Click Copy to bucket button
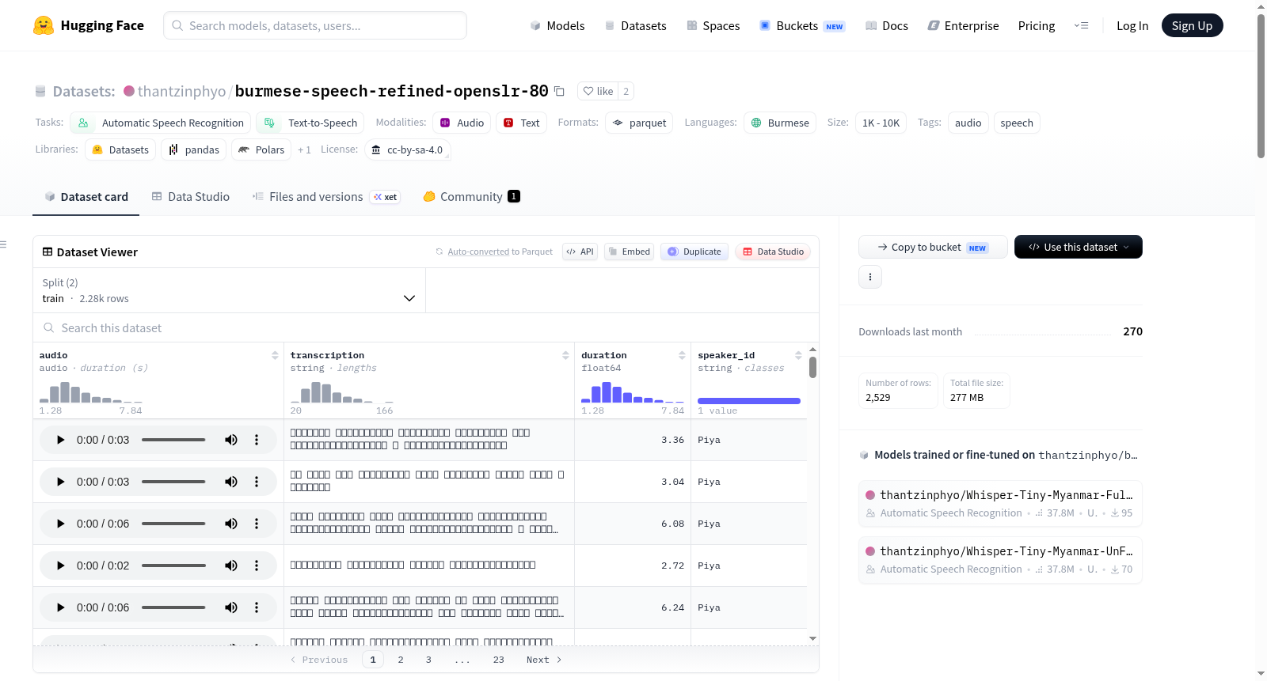This screenshot has height=681, width=1267. pos(933,247)
